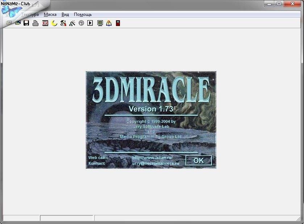Click the hammer and wrench settings icon
This screenshot has width=304, height=224.
click(x=63, y=23)
